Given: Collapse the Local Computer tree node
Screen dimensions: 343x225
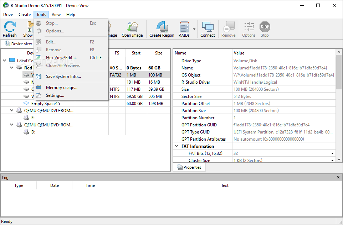Looking at the screenshot, I should point(5,61).
